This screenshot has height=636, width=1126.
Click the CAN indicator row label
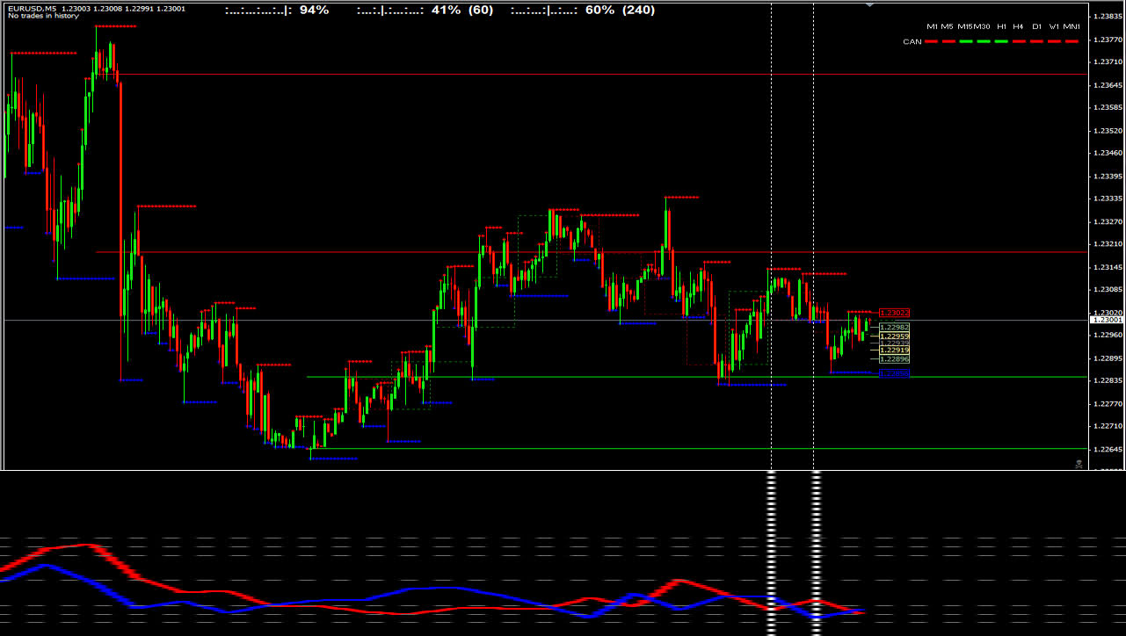[x=912, y=41]
